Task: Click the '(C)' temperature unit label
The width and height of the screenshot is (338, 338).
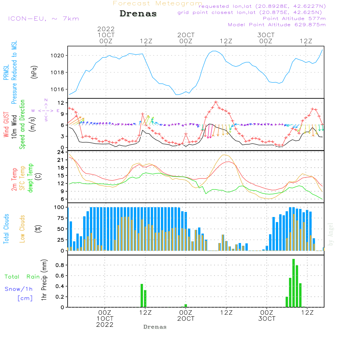Action: click(x=39, y=176)
